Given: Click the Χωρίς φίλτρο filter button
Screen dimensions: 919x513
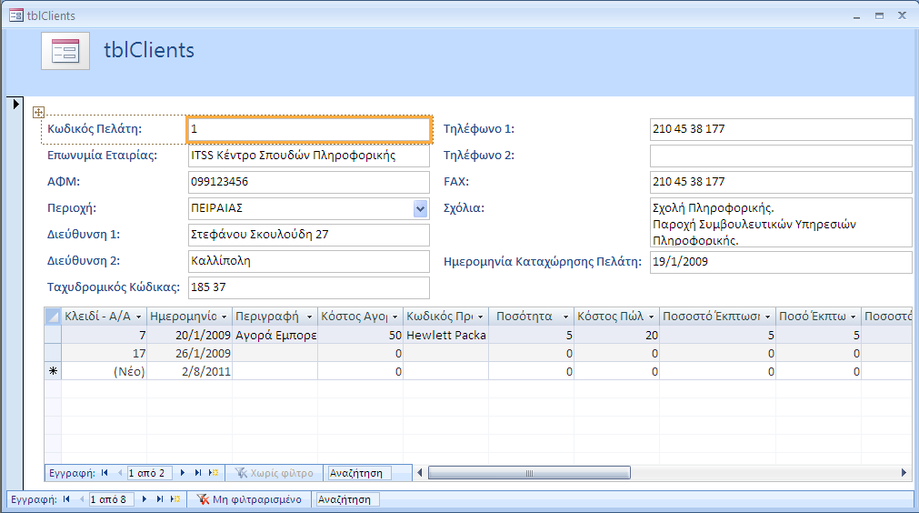Looking at the screenshot, I should tap(275, 473).
